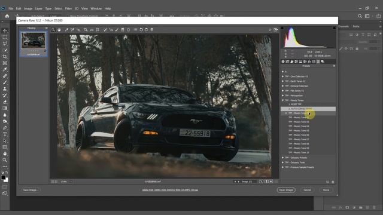Viewport: 383px width, 215px height.
Task: Select the Spot Removal tool
Action: click(105, 30)
